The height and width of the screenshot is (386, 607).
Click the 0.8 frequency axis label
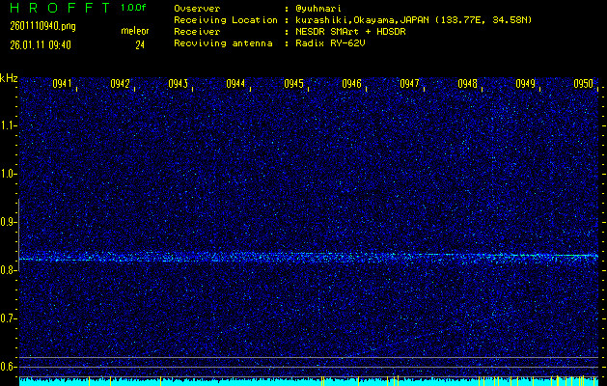(9, 270)
